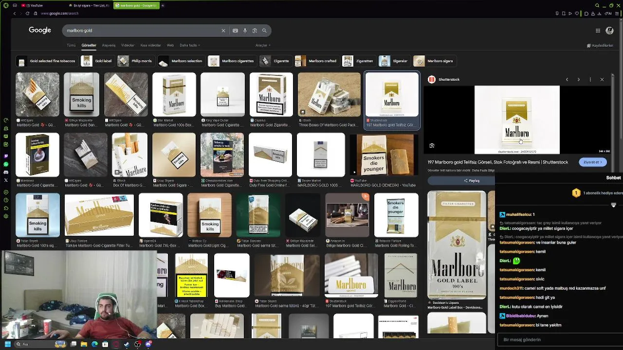The width and height of the screenshot is (623, 350).
Task: Open the Kısa videolar tab
Action: (x=150, y=45)
